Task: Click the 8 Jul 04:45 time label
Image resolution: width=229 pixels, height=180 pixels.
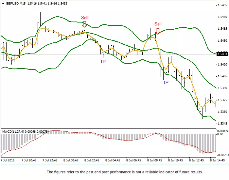Action: (x=113, y=160)
